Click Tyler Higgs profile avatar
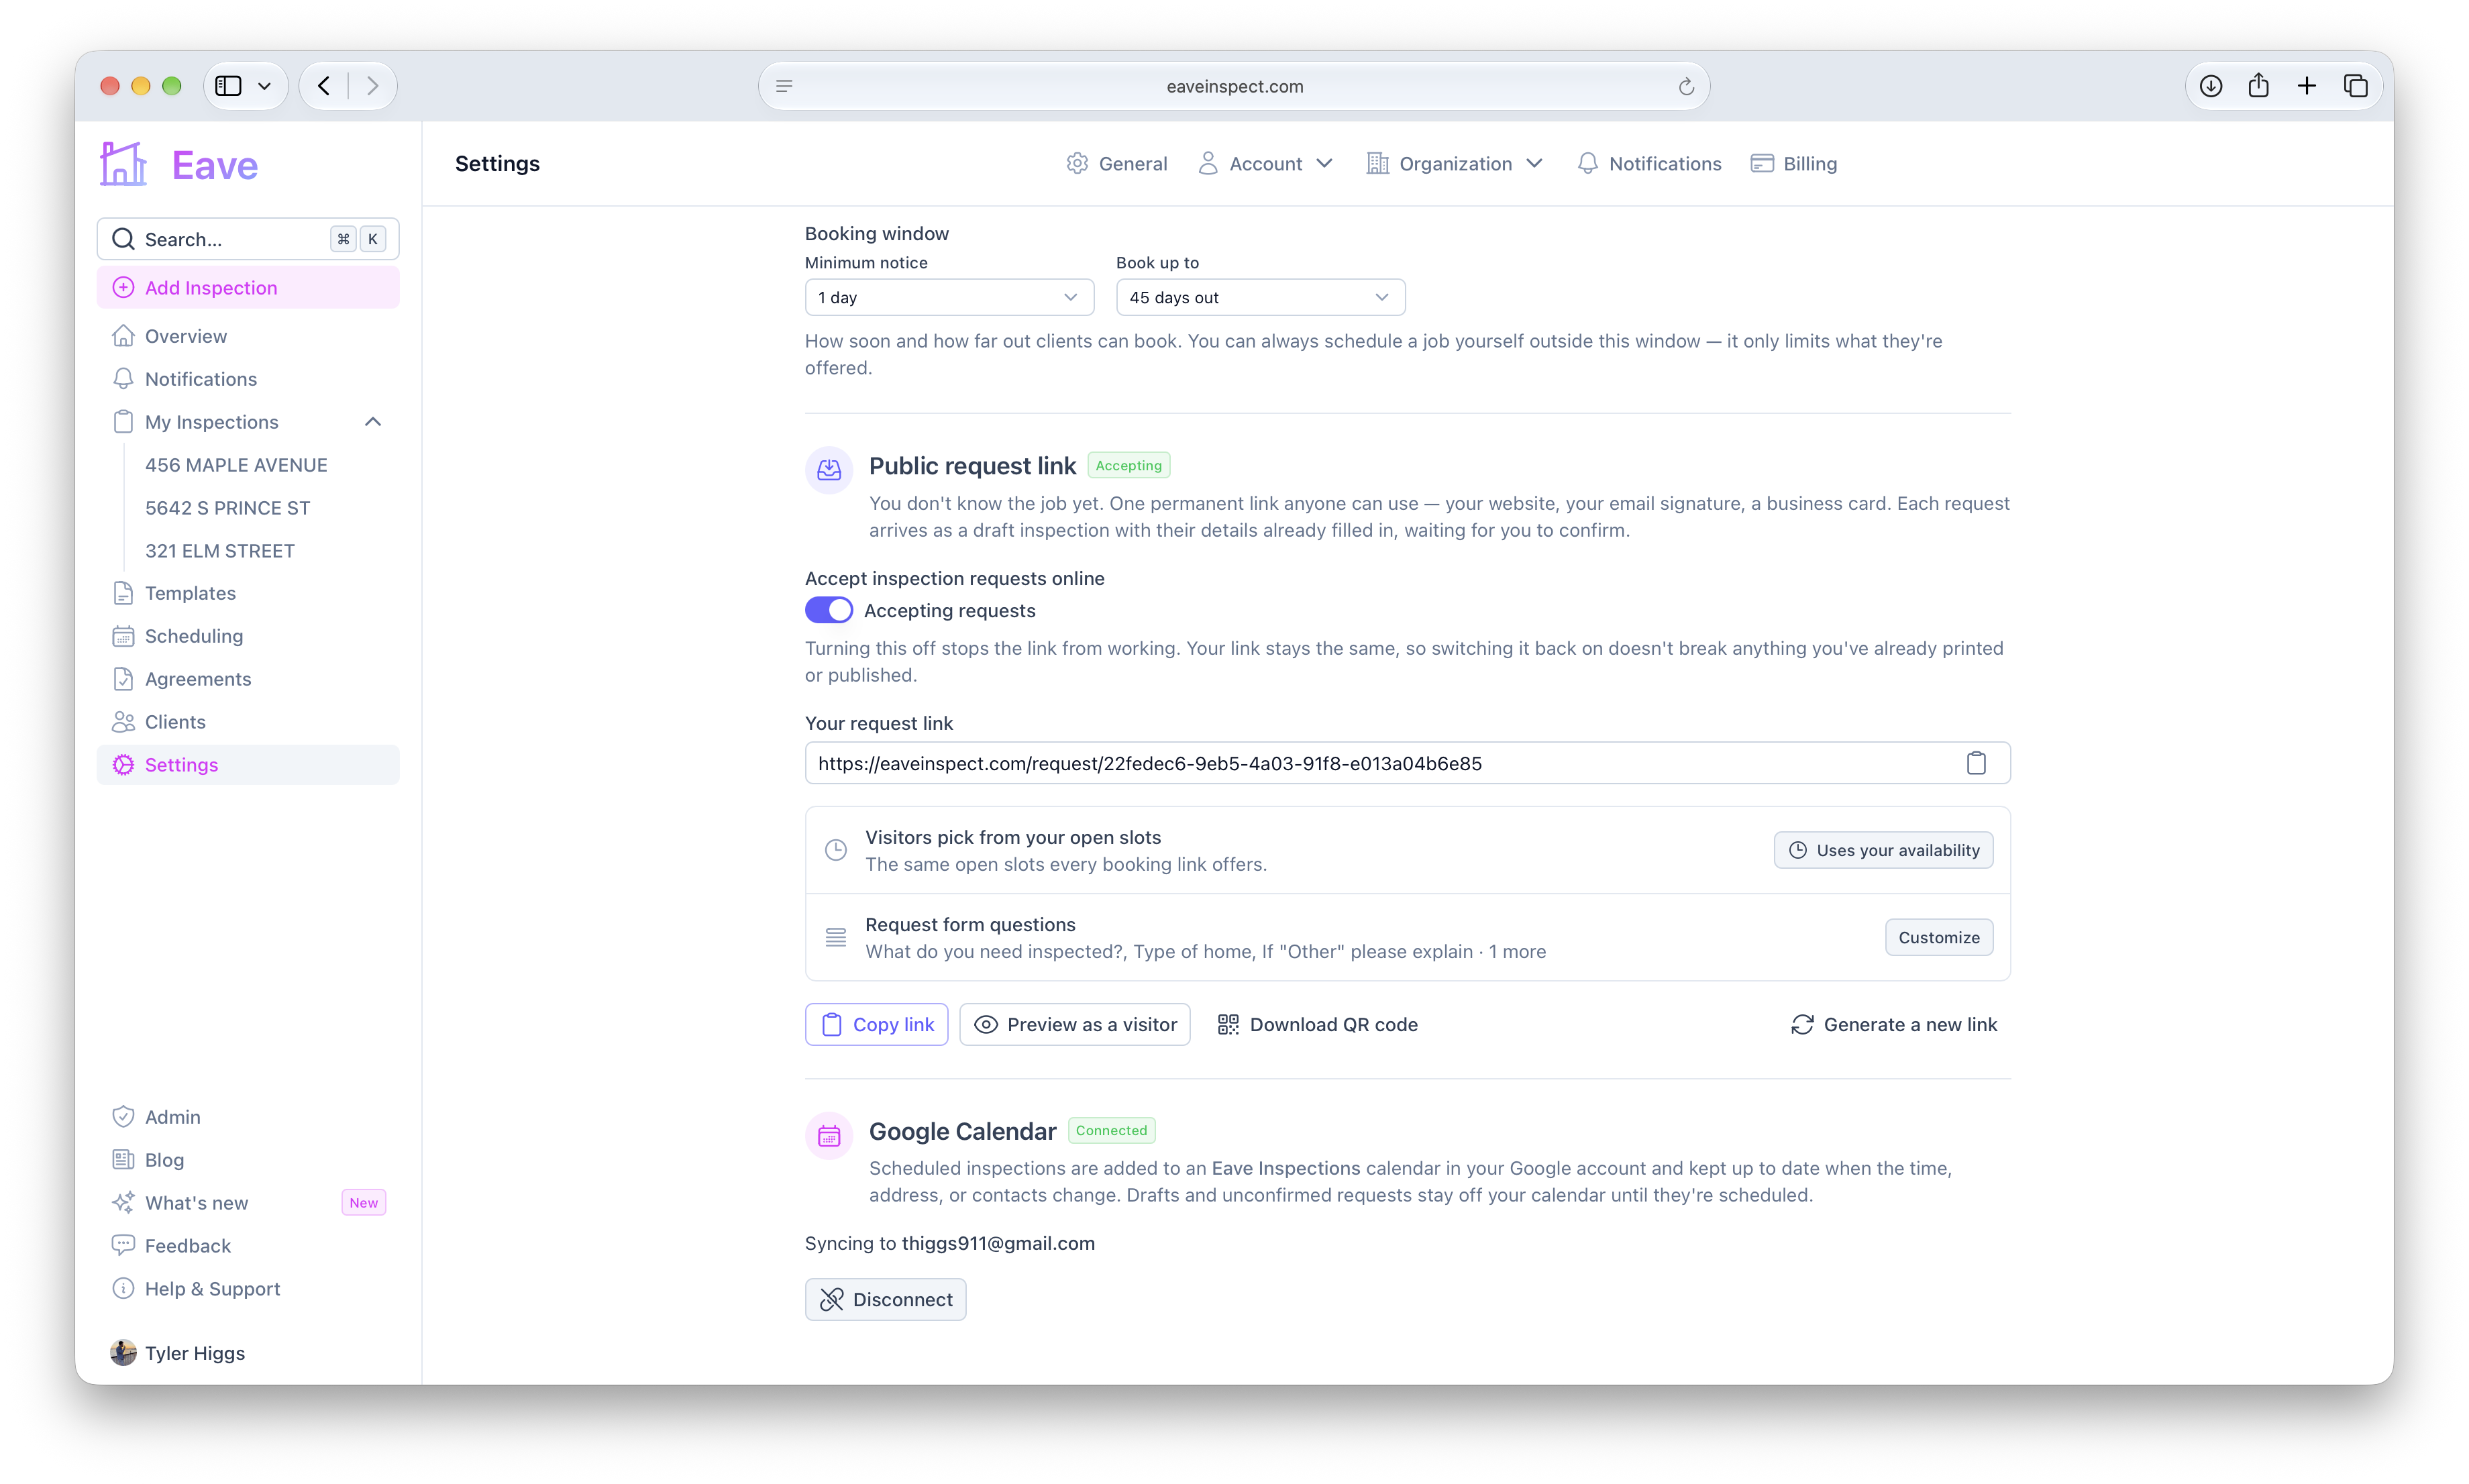 tap(123, 1352)
